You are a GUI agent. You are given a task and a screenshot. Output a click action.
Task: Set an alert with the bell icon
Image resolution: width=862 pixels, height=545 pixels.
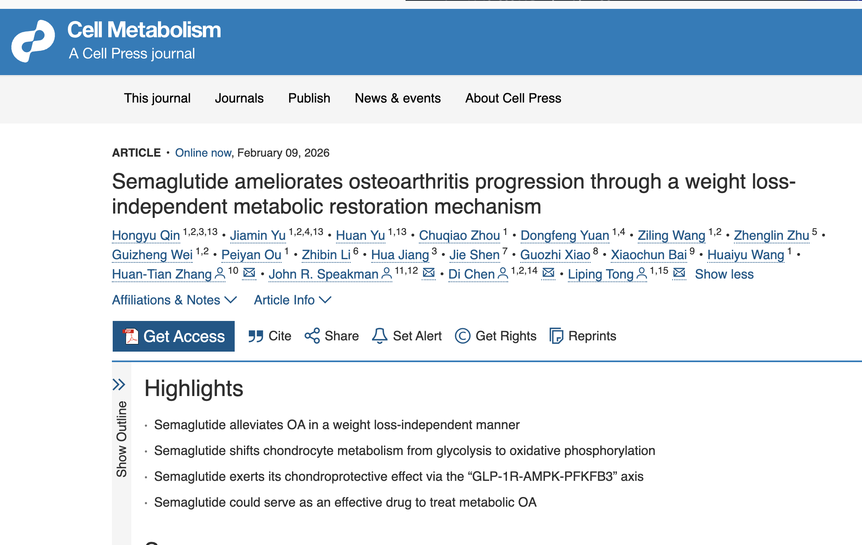point(379,336)
